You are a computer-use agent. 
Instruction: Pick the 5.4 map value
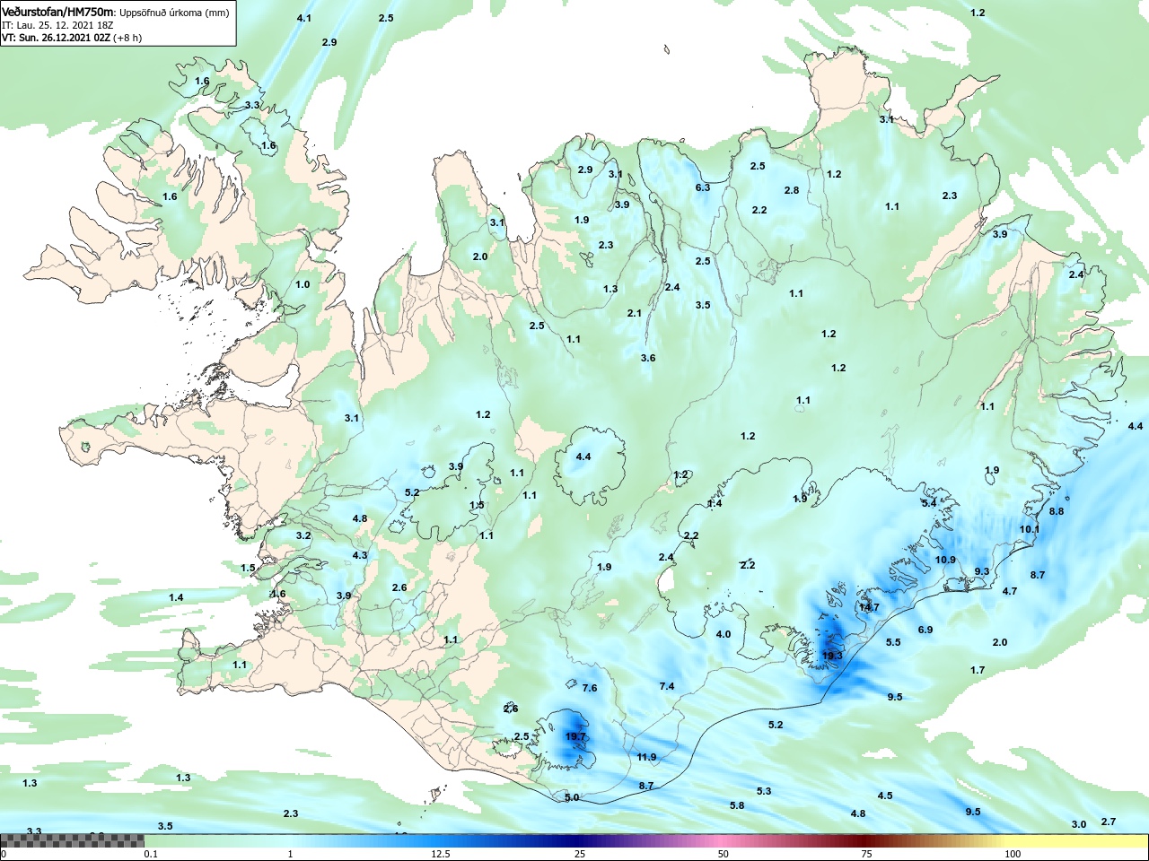coord(929,504)
